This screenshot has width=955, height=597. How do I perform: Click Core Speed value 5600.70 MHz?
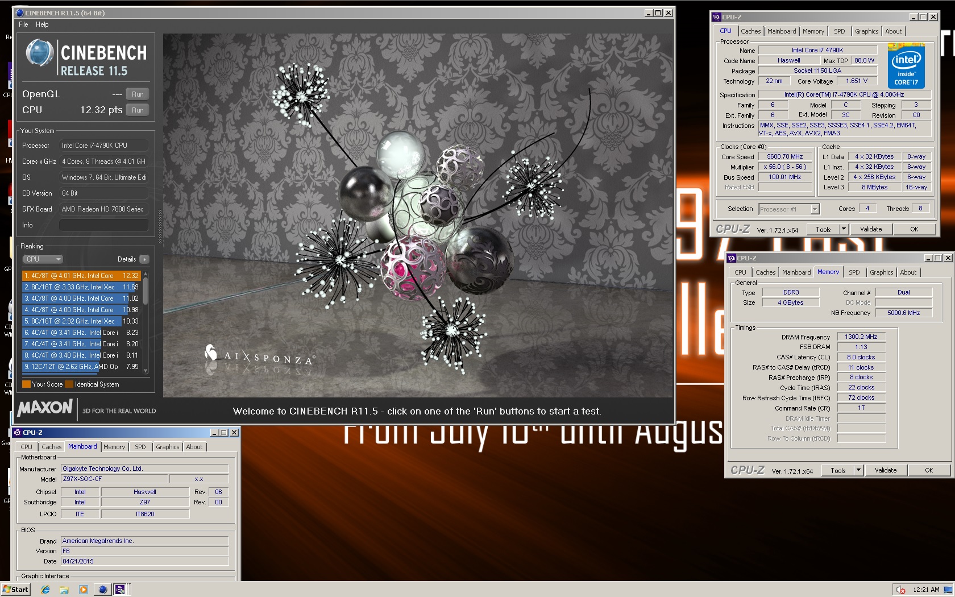785,157
